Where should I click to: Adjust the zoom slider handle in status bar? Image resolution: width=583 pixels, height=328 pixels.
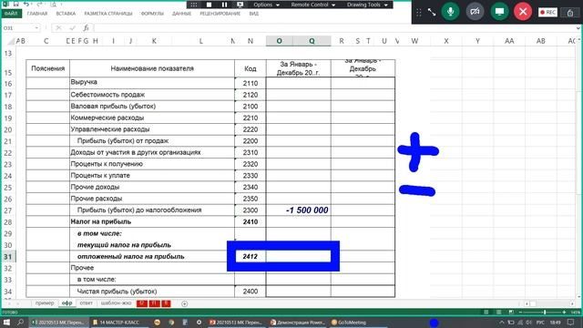(545, 312)
